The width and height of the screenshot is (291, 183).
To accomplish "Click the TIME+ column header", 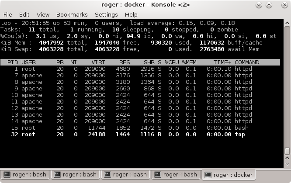I will click(222, 62).
